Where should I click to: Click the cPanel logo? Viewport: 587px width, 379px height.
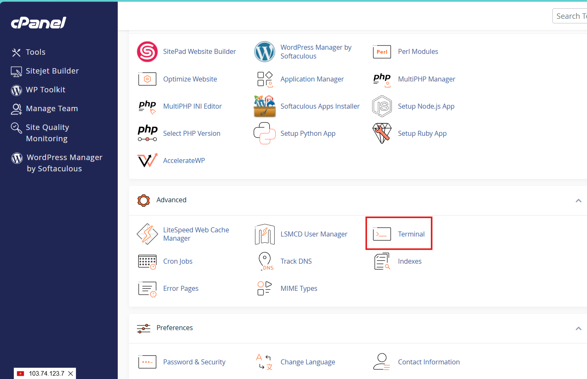[x=38, y=23]
